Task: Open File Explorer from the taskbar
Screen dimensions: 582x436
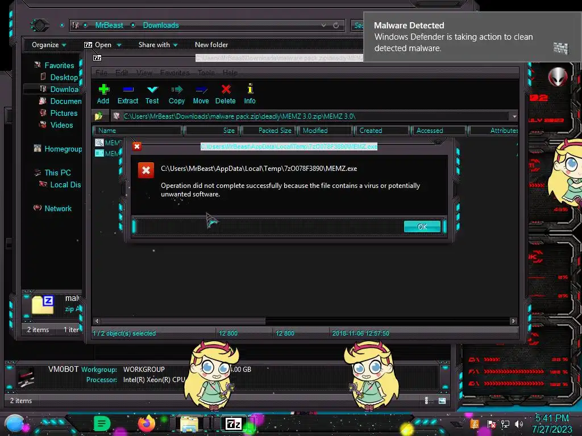Action: [x=190, y=424]
